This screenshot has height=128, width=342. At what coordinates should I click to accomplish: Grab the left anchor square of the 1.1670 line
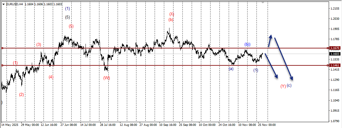coord(2,48)
